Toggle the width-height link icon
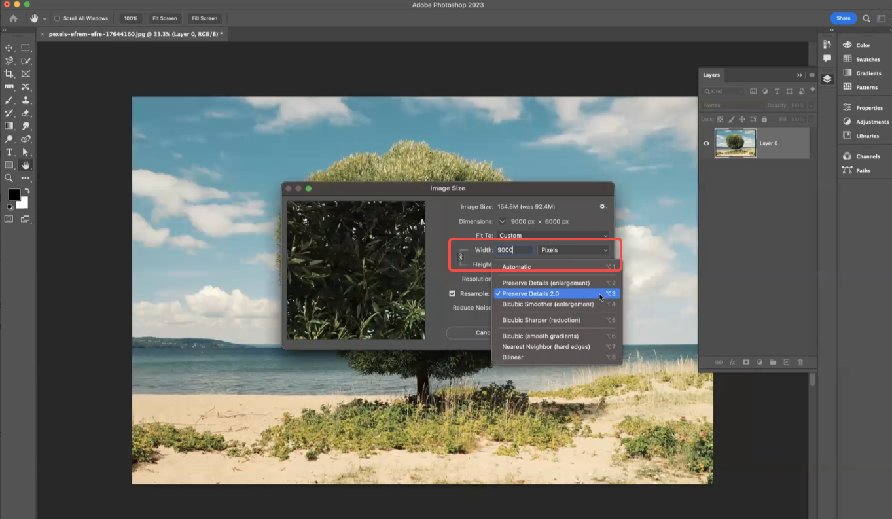892x519 pixels. coord(460,257)
